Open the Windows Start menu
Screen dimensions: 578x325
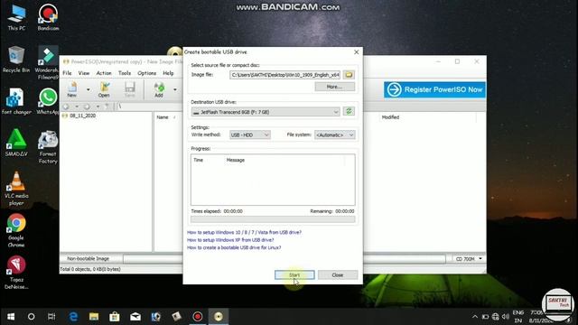pos(11,317)
